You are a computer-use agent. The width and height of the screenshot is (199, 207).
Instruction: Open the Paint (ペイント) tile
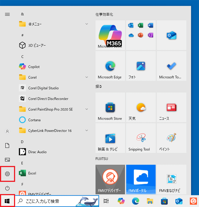point(171,138)
